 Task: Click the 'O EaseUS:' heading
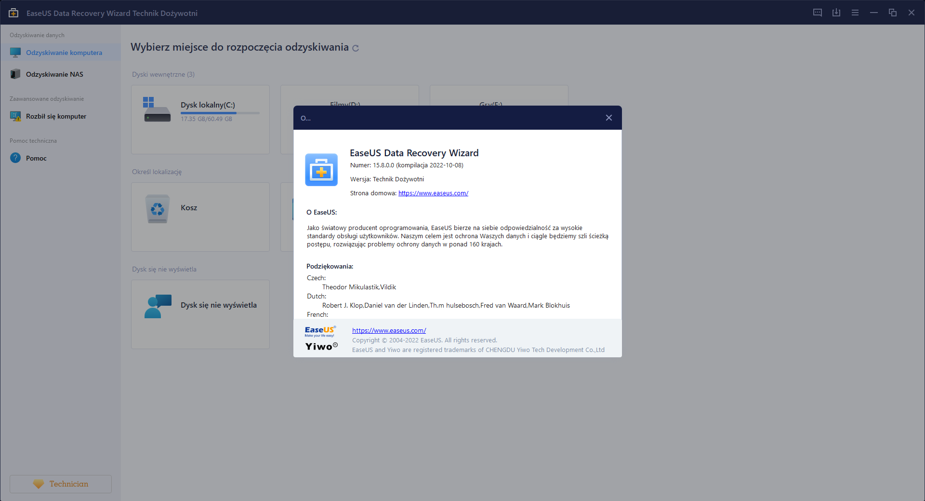[321, 212]
